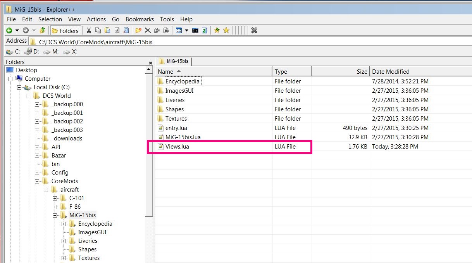This screenshot has height=263, width=472.
Task: Go back with the green Back arrow
Action: 9,30
